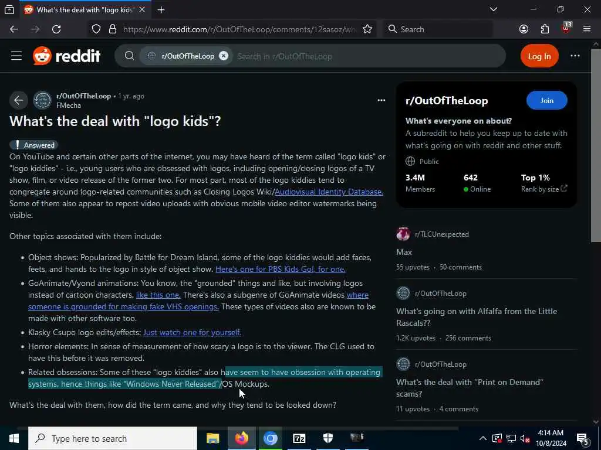Open author FMecha's profile
601x450 pixels.
pyautogui.click(x=69, y=105)
